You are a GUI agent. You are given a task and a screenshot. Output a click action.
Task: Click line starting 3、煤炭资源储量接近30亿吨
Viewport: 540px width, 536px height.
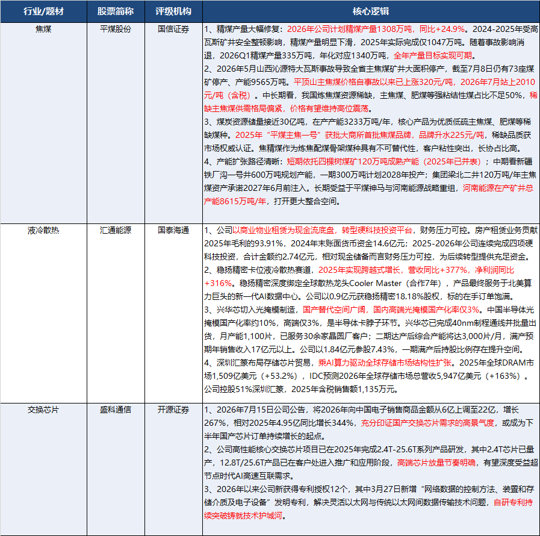click(367, 122)
